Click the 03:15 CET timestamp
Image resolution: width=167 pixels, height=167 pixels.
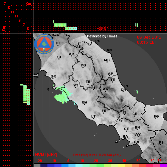pos(147,42)
